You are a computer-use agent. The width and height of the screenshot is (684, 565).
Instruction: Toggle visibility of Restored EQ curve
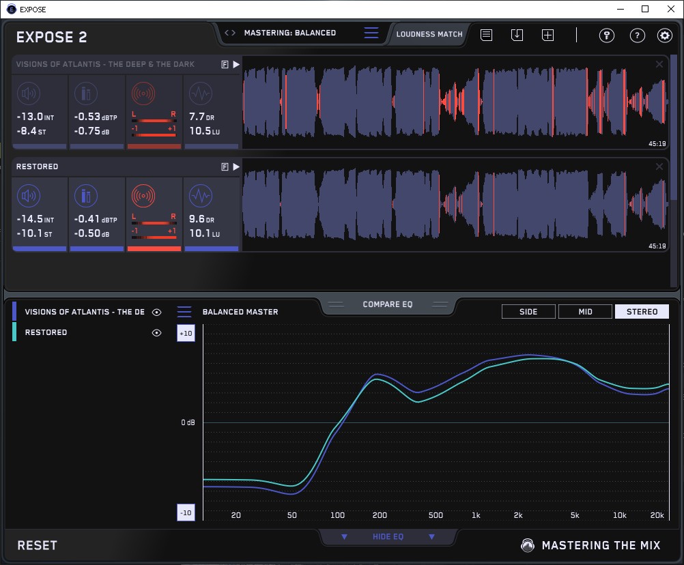tap(156, 332)
